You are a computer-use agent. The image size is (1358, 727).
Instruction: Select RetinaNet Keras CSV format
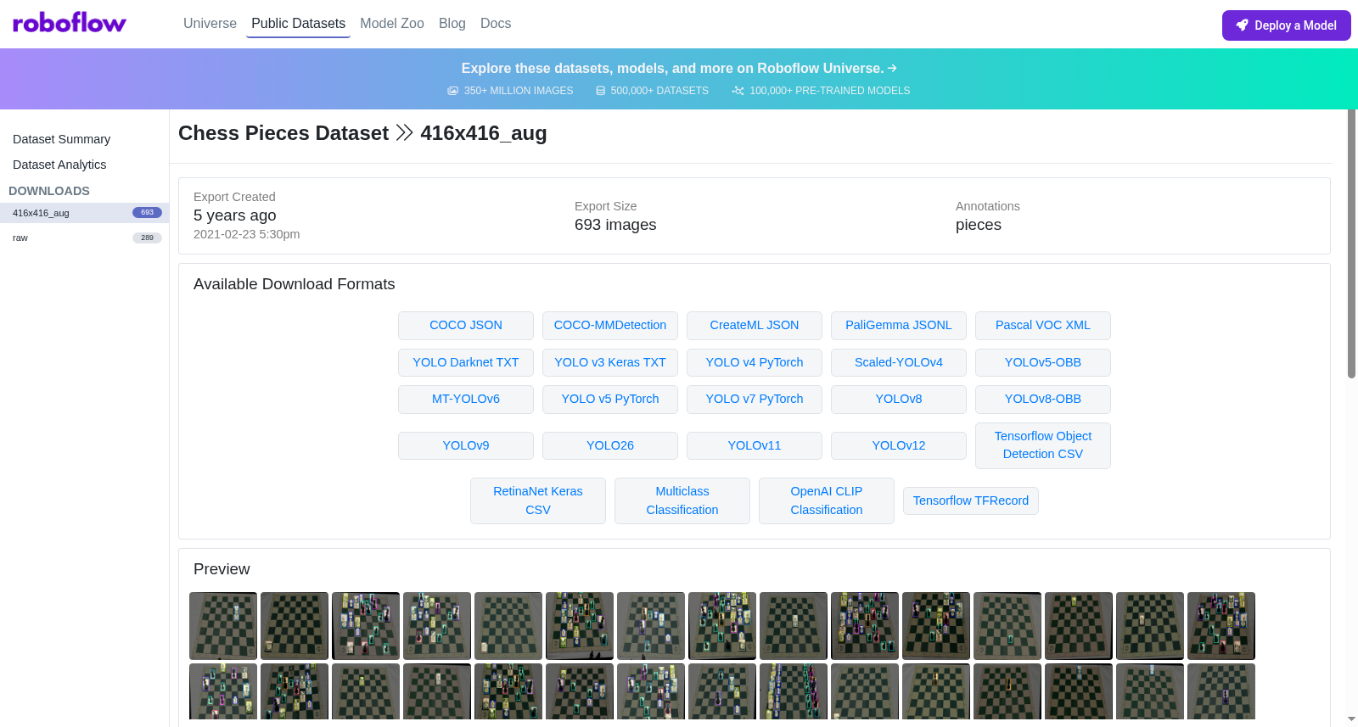click(538, 501)
